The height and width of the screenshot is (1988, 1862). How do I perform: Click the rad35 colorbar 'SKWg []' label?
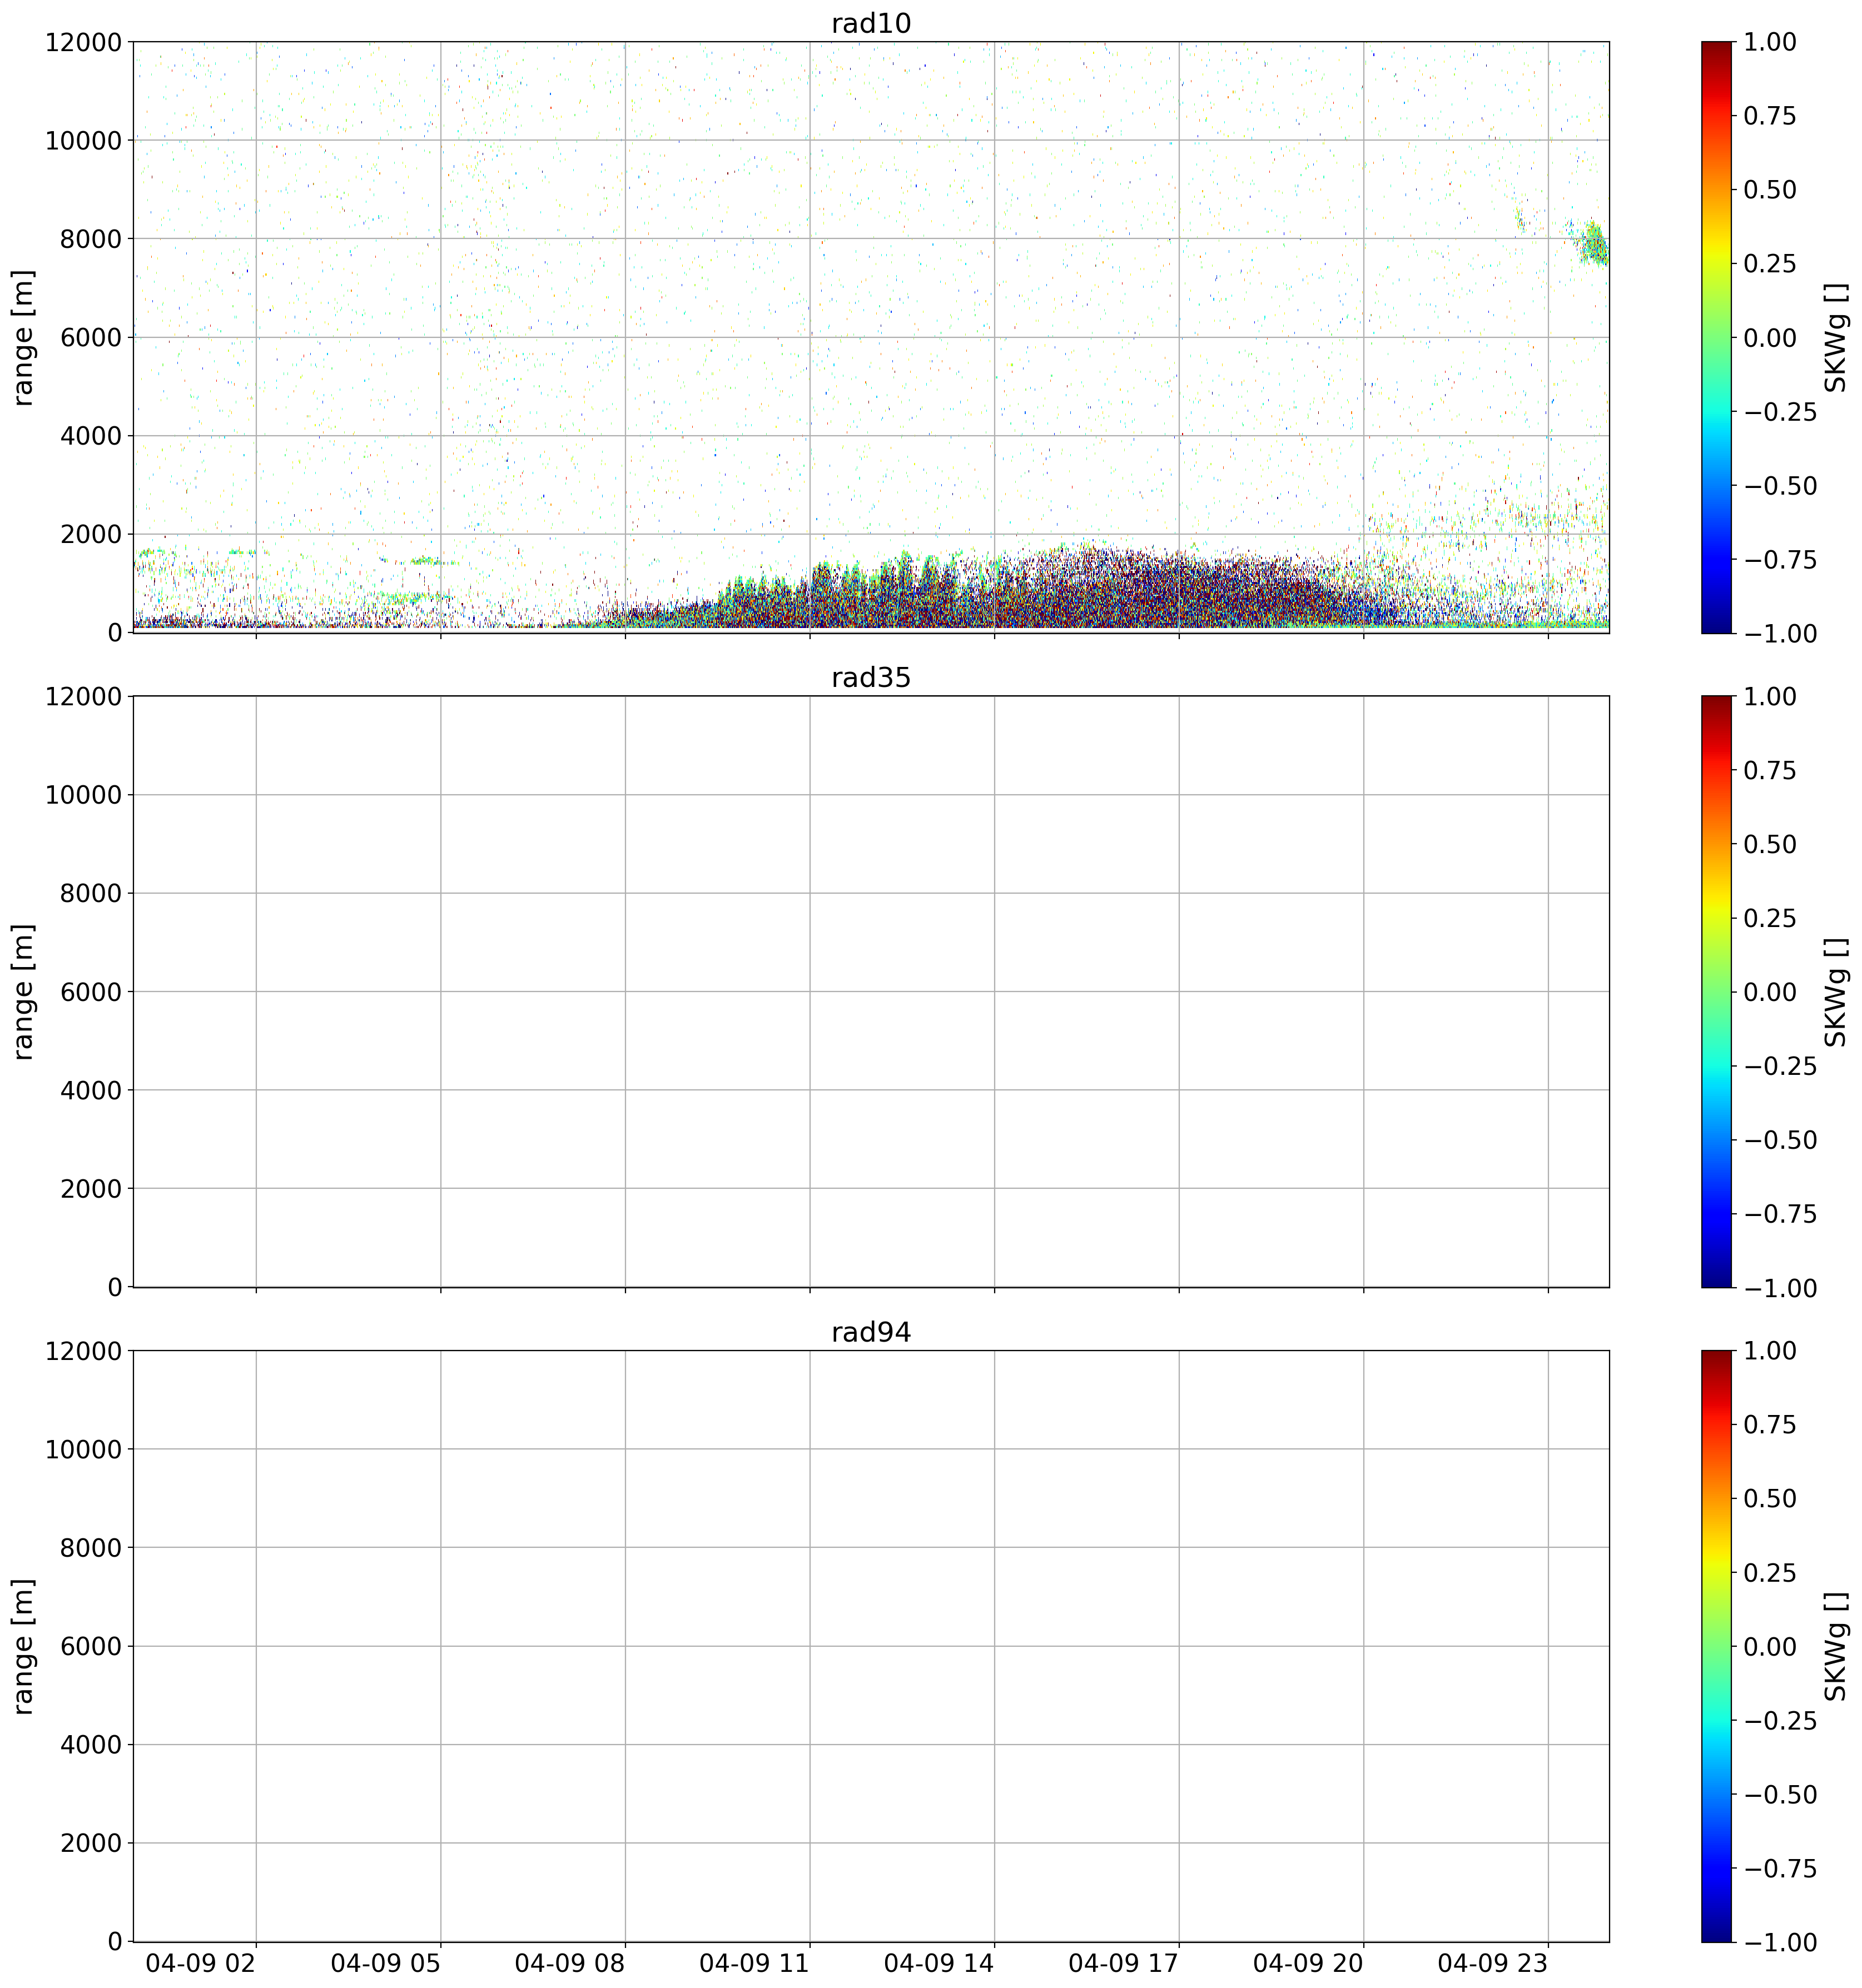(x=1835, y=991)
